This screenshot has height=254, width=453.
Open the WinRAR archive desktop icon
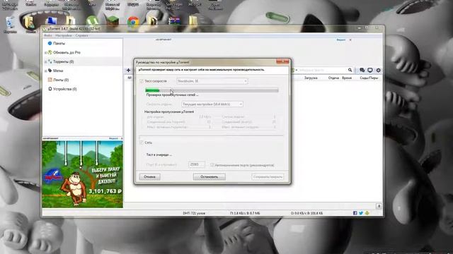[174, 20]
